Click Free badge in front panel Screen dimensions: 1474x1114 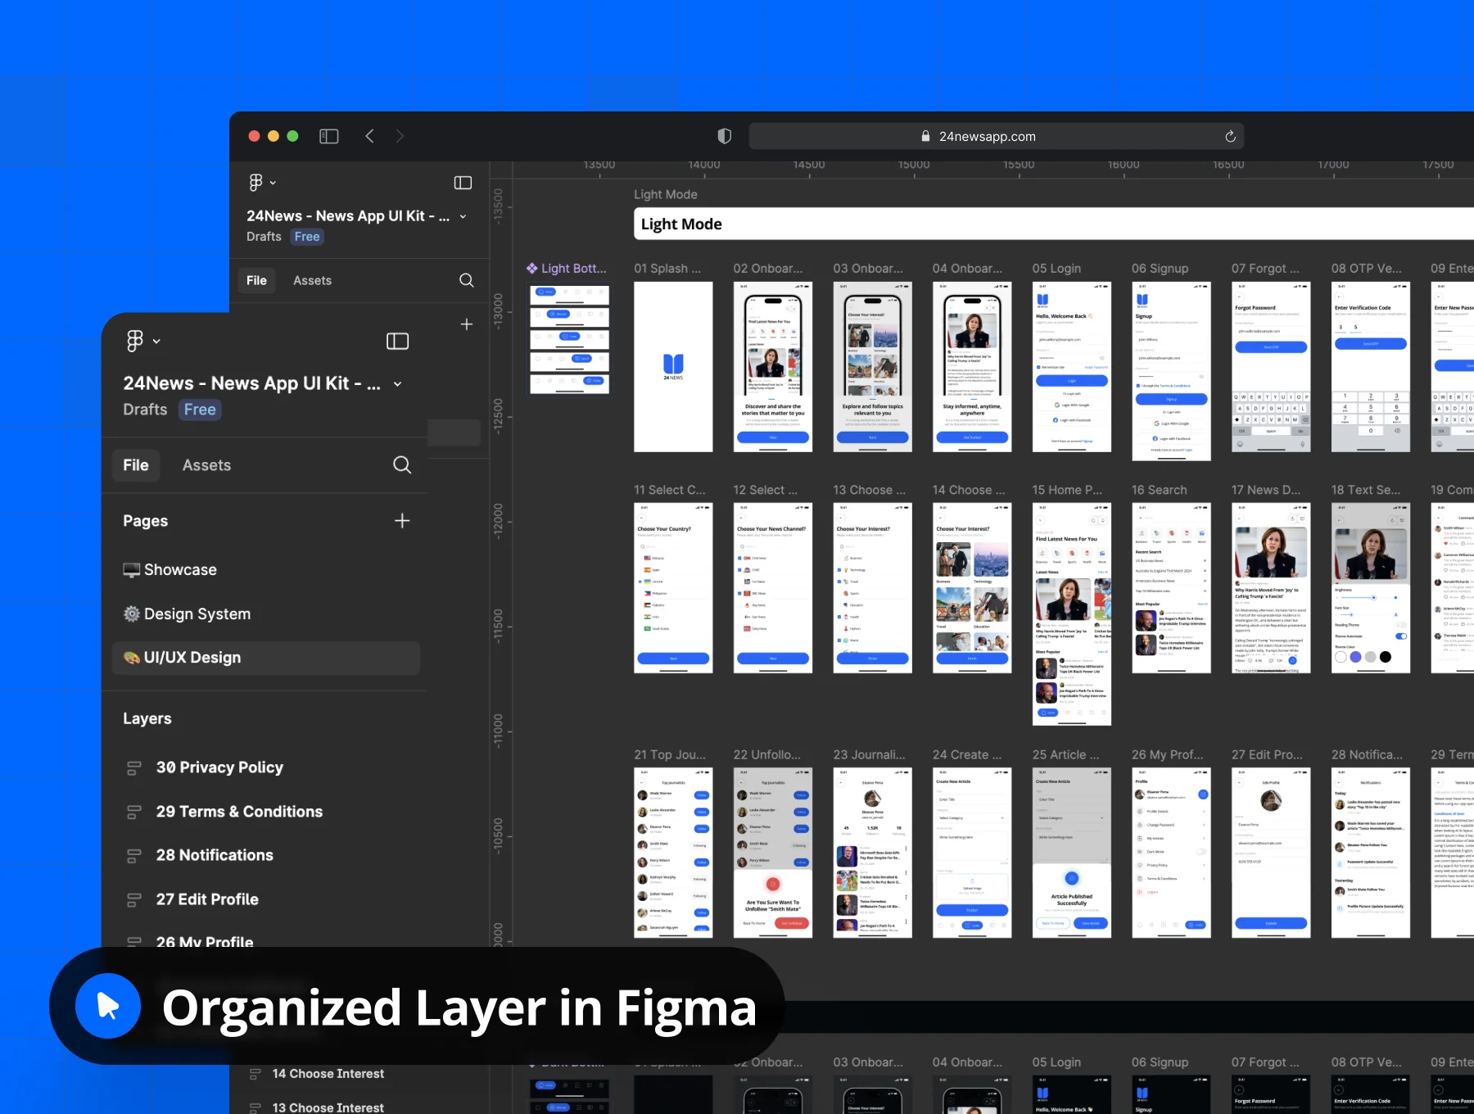point(200,410)
